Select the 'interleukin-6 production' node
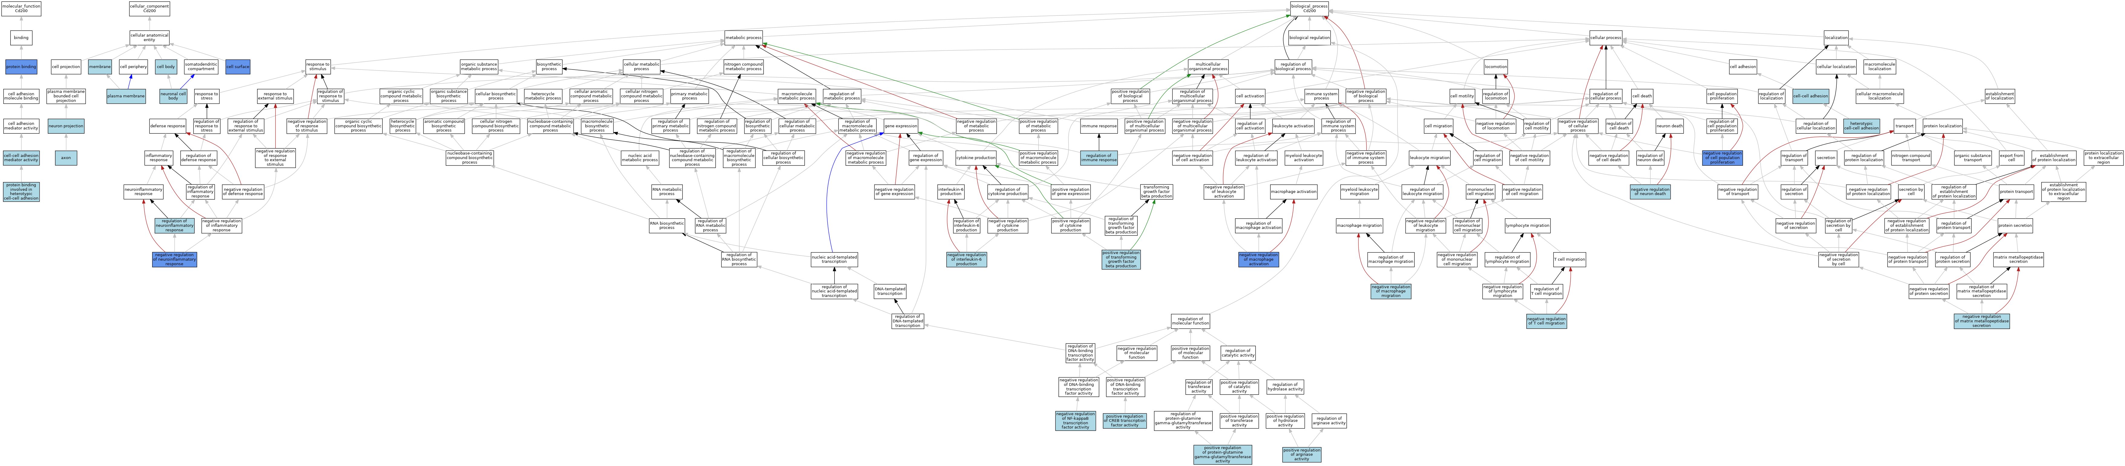Screen dimensions: 2125x466 (950, 192)
